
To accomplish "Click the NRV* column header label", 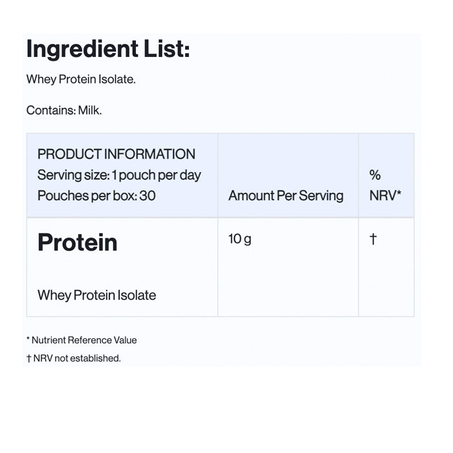I will 385,195.
